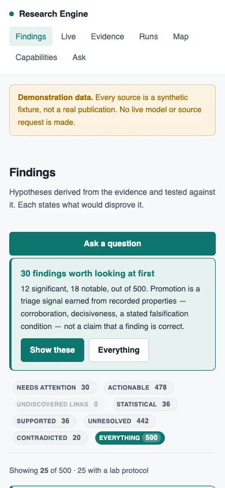Select the Everything 500 filter chip
The height and width of the screenshot is (488, 225).
130,438
